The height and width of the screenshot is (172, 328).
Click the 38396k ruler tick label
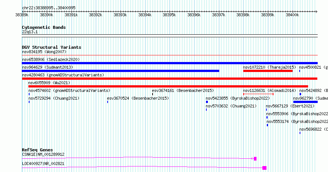194,15
